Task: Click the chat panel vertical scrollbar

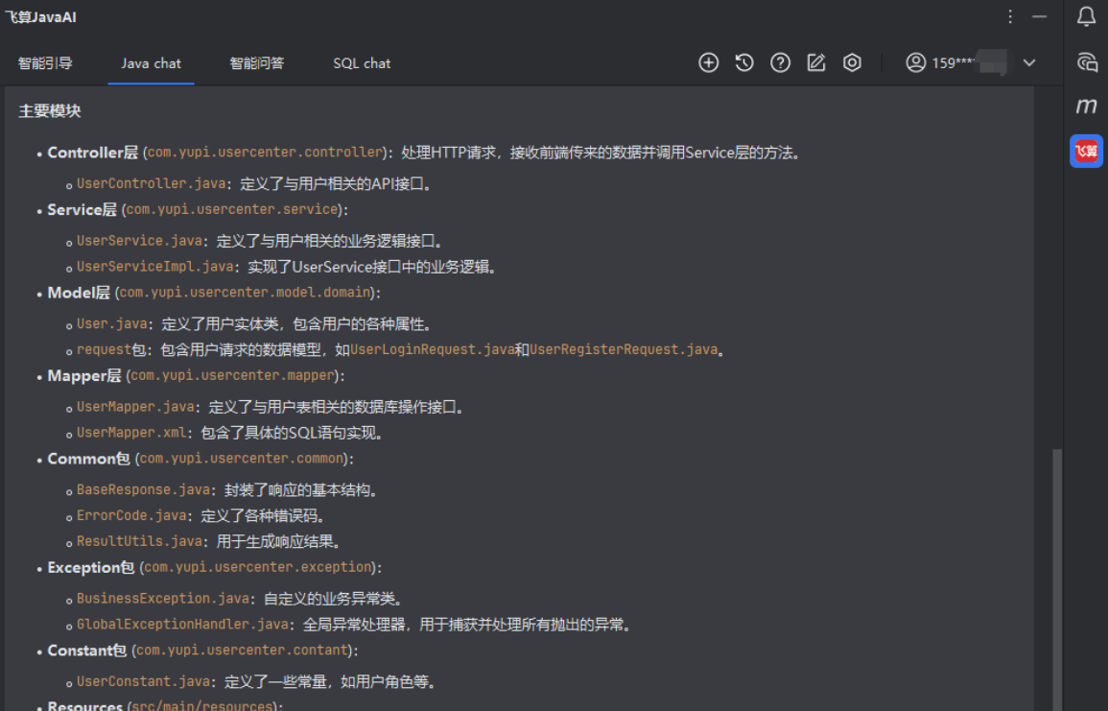Action: coord(1056,579)
